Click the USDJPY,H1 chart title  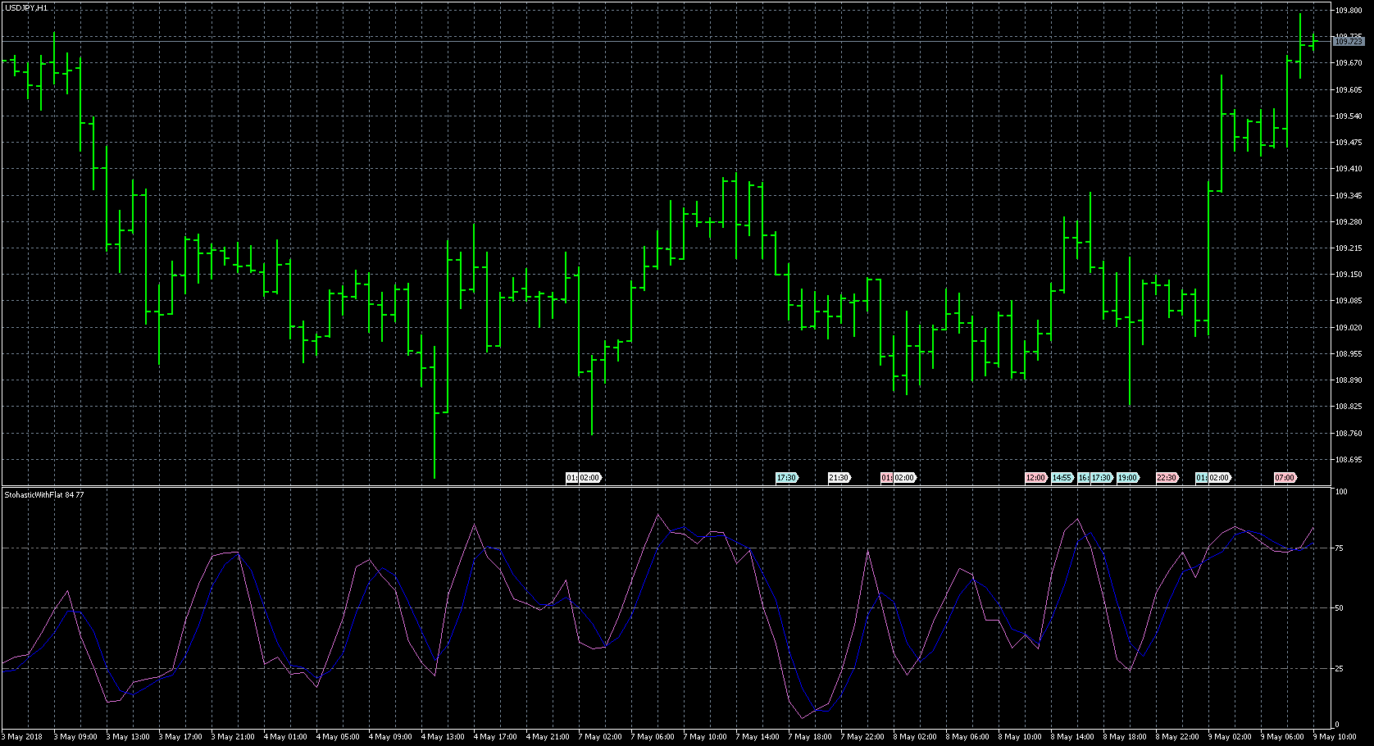coord(26,7)
